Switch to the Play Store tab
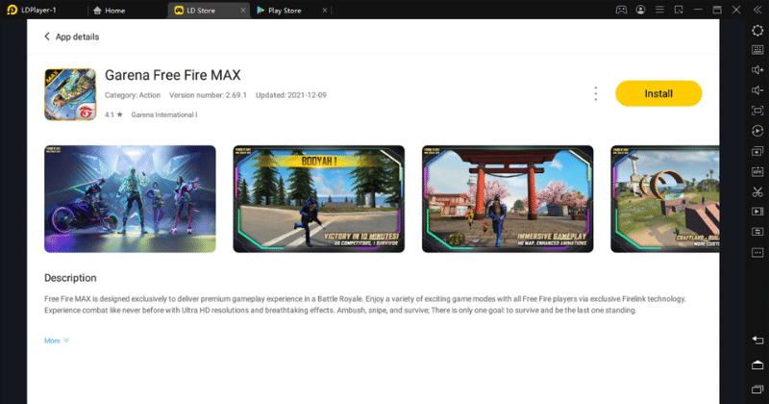The height and width of the screenshot is (404, 769). point(279,11)
